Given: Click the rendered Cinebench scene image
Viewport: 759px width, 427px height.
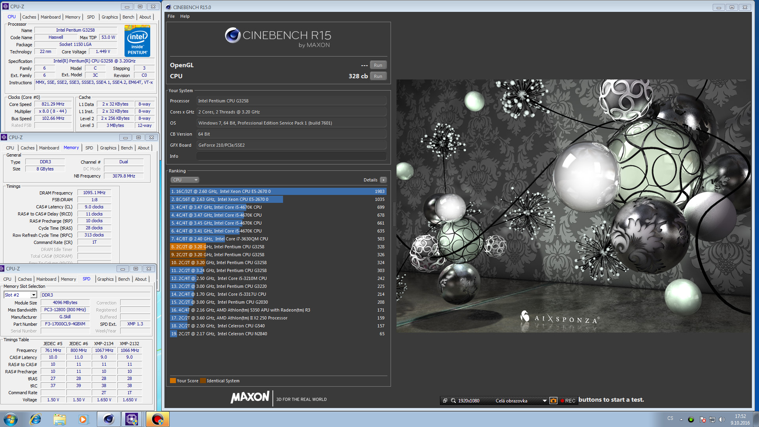Looking at the screenshot, I should pos(574,206).
